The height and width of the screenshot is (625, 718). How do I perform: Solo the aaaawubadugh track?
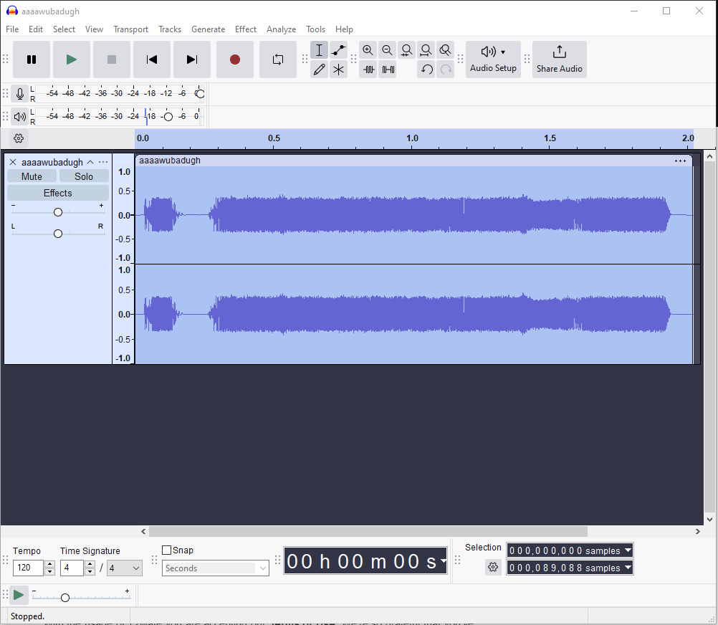point(84,176)
